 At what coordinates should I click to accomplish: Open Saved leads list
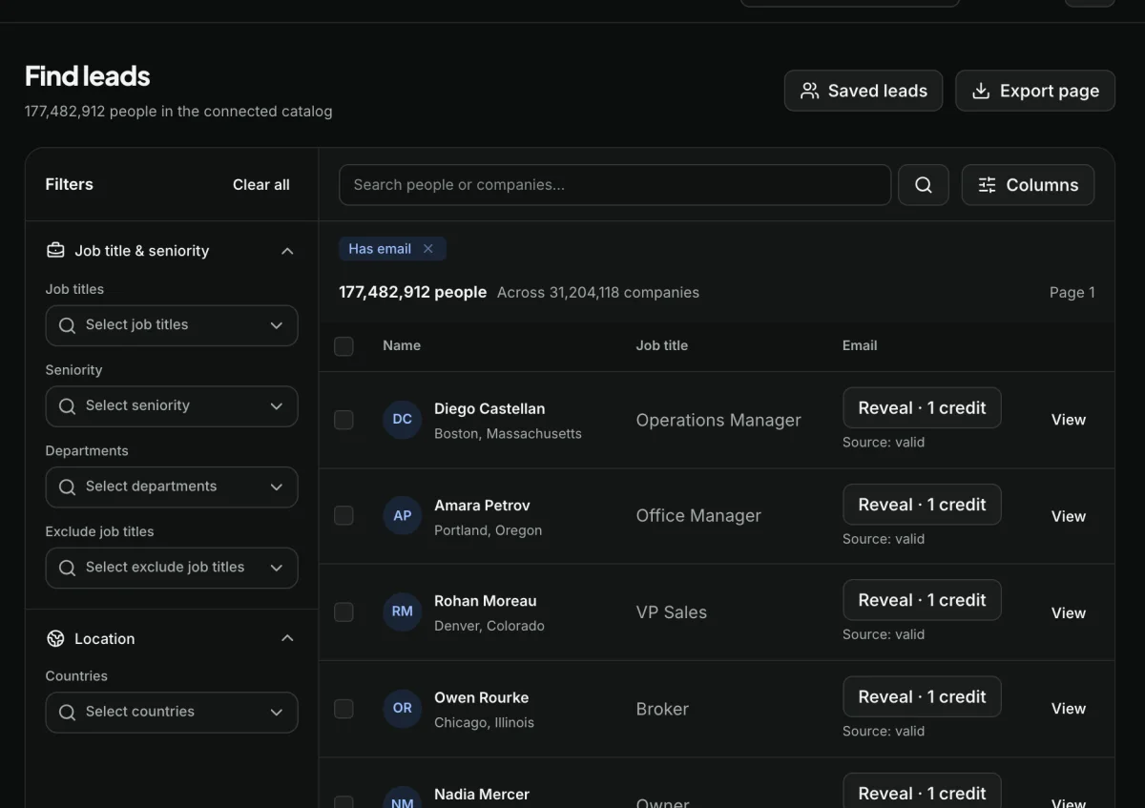point(864,91)
